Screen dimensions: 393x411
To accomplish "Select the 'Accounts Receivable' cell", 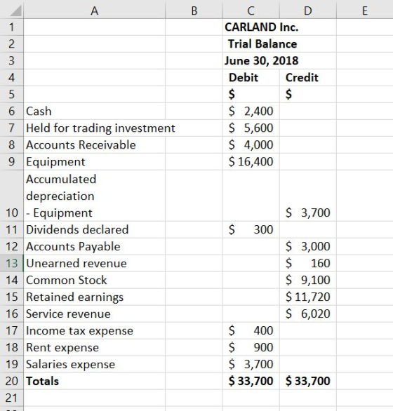I will click(95, 145).
